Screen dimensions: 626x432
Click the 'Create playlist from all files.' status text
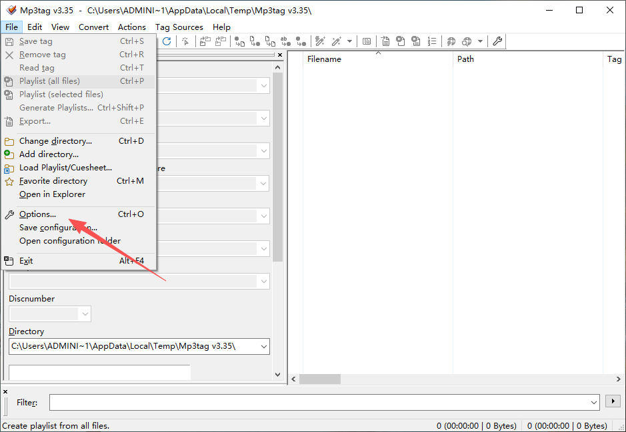coord(55,426)
